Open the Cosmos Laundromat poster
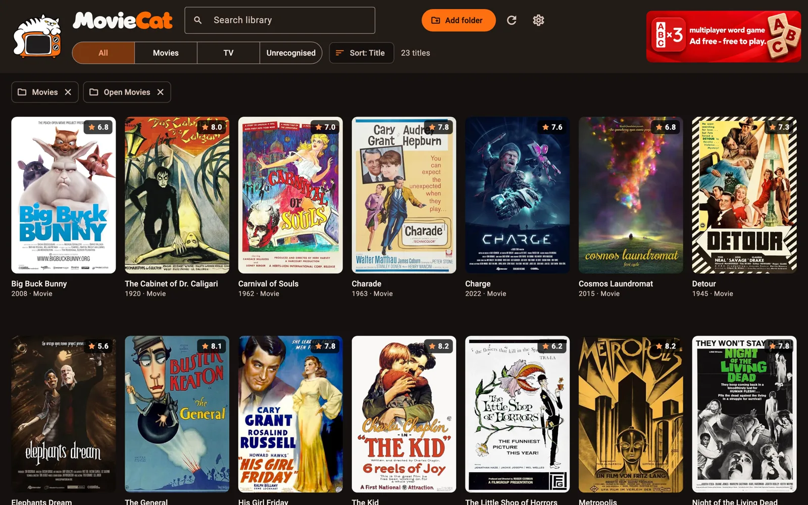The width and height of the screenshot is (808, 505). 631,195
